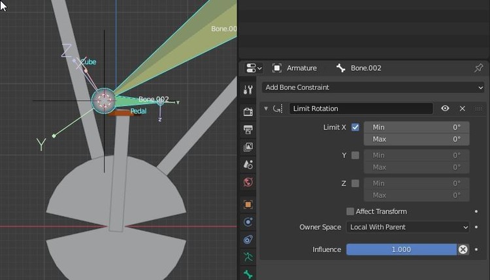Open the Scene properties tab
Image resolution: width=490 pixels, height=280 pixels.
pos(248,165)
